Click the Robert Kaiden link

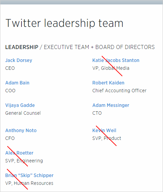pyautogui.click(x=108, y=83)
